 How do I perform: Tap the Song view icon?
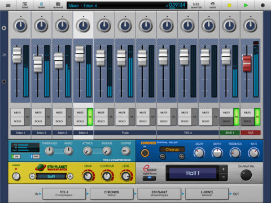coord(25,5)
